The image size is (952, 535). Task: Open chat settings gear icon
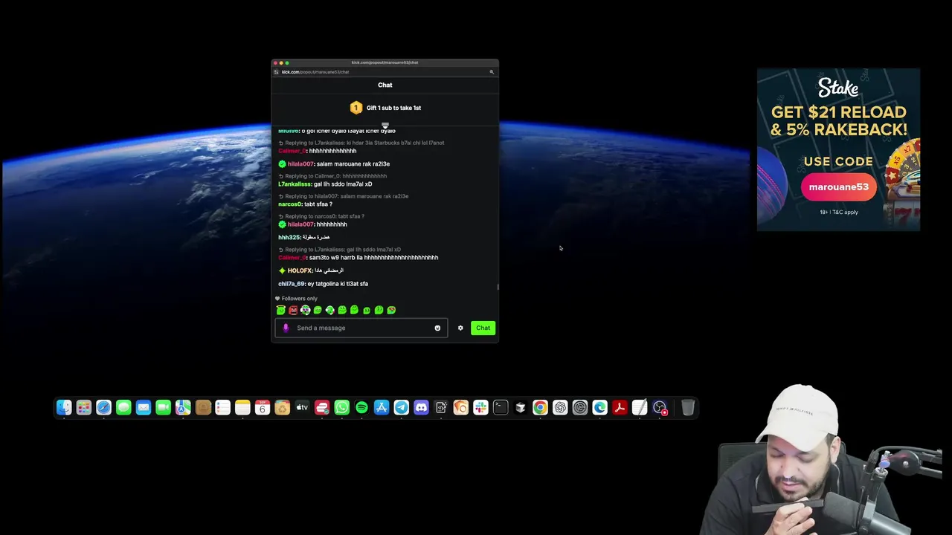click(460, 328)
